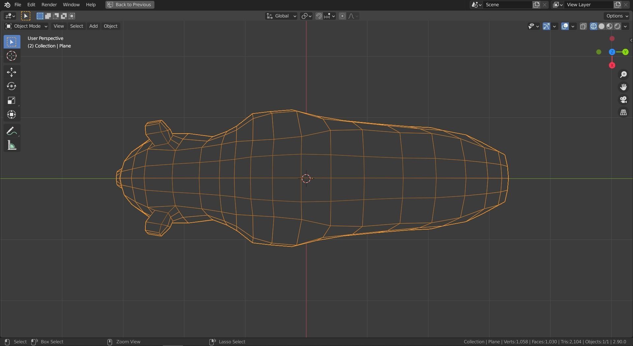Open the Global transform orientation dropdown
The height and width of the screenshot is (346, 633).
281,16
